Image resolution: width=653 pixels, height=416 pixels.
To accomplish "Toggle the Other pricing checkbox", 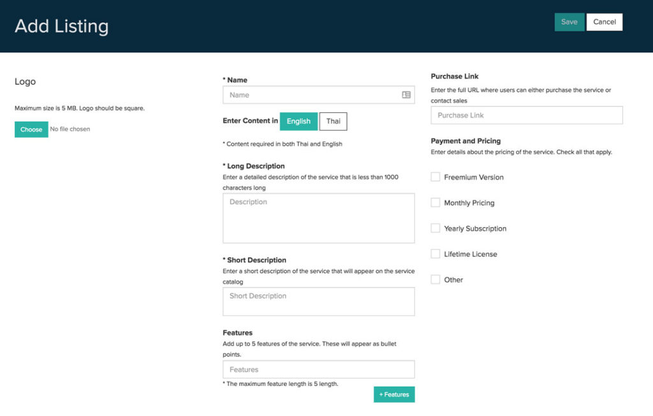I will (x=435, y=279).
